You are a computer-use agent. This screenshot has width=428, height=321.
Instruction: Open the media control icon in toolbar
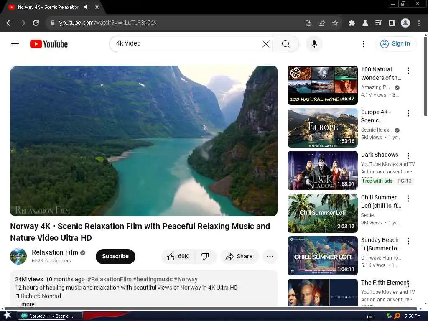[x=378, y=23]
